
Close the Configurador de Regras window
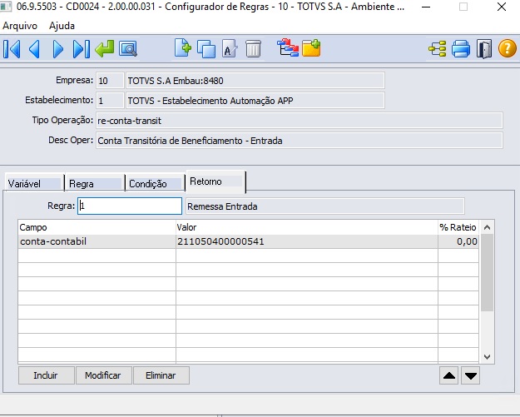502,7
